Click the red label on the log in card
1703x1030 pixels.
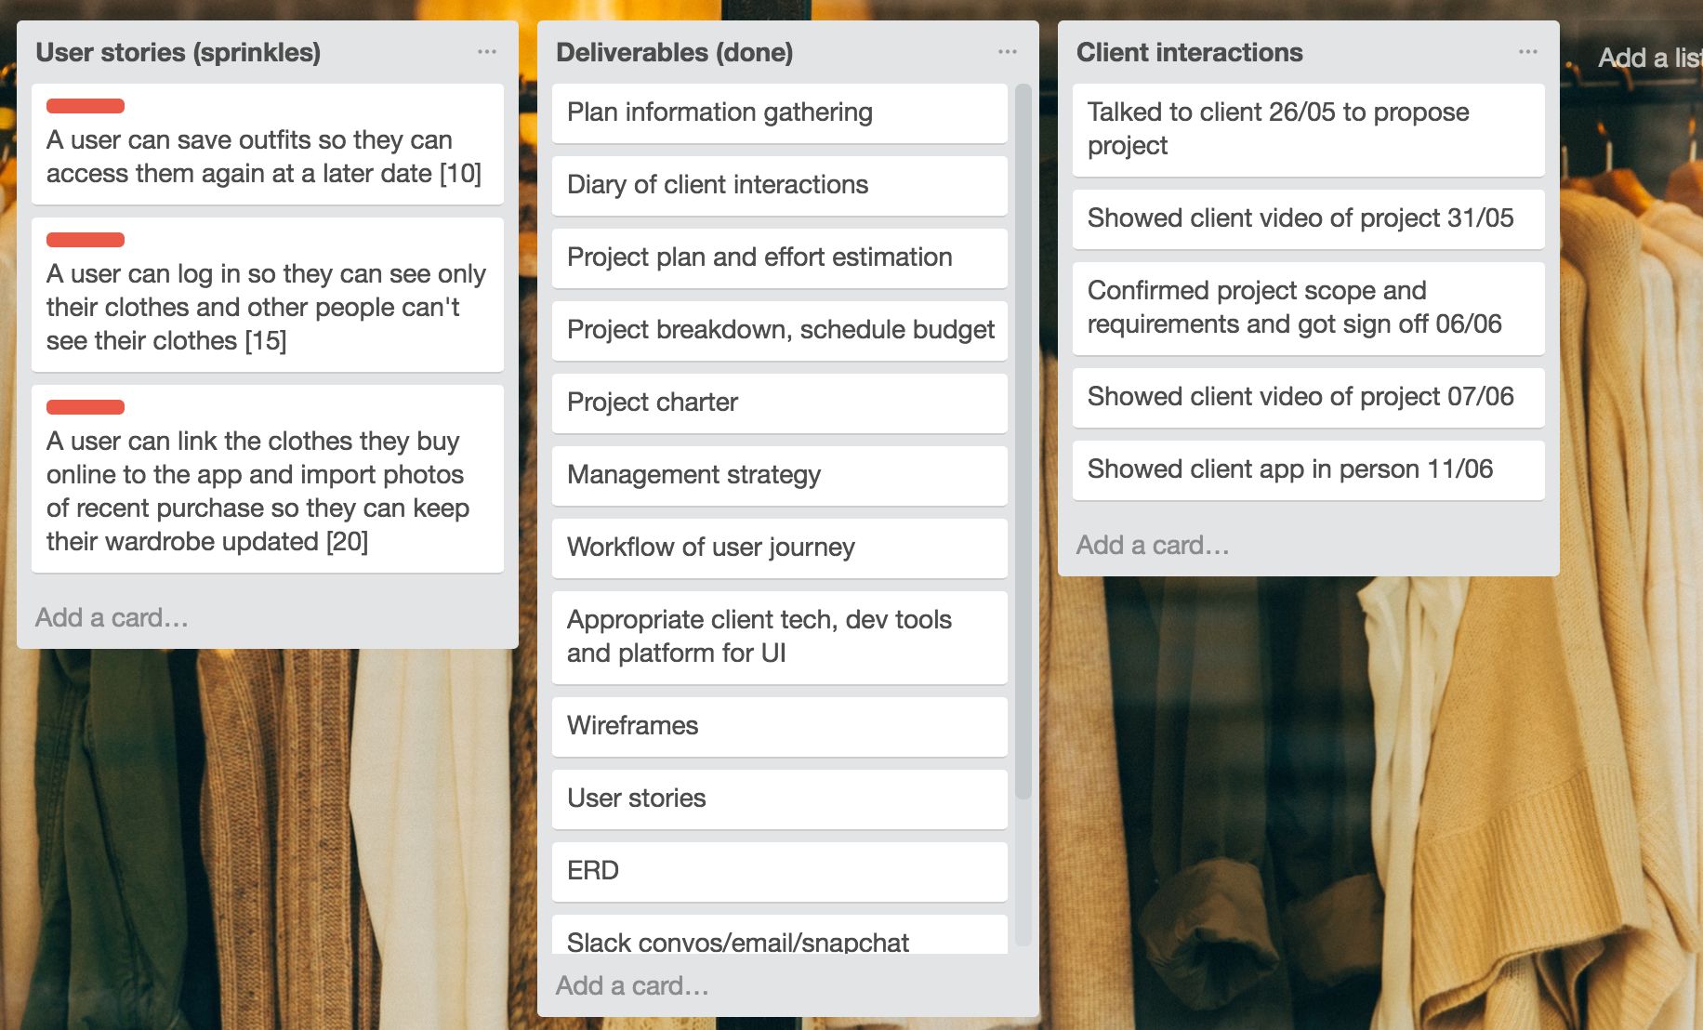[85, 240]
